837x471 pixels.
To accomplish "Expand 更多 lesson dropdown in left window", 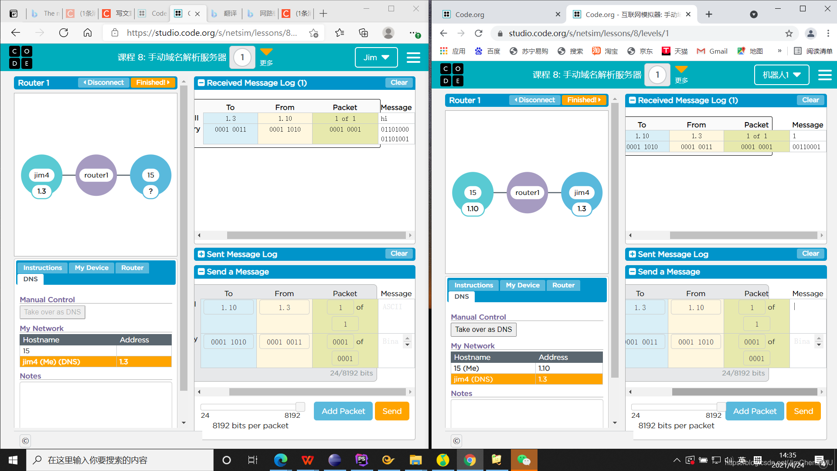I will [266, 57].
